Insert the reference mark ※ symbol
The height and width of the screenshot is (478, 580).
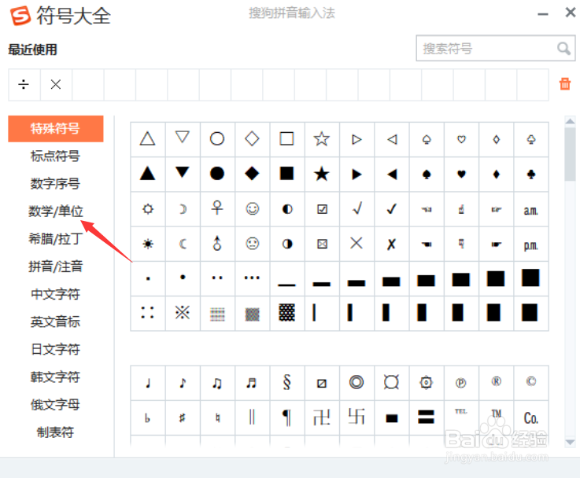click(x=183, y=313)
